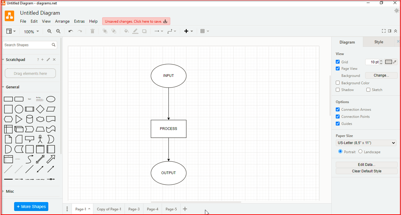Click the More Shapes button
The image size is (401, 215).
pyautogui.click(x=31, y=207)
